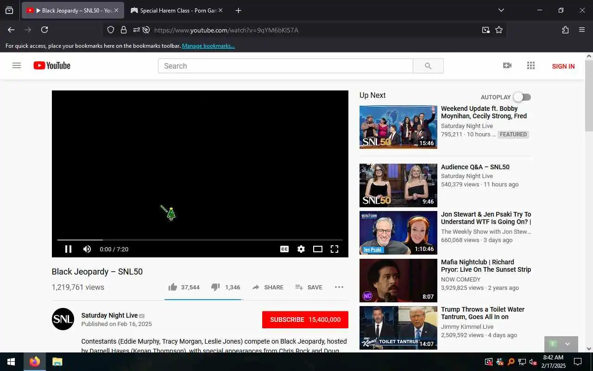
Task: Focus the YouTube search box
Action: 285,66
